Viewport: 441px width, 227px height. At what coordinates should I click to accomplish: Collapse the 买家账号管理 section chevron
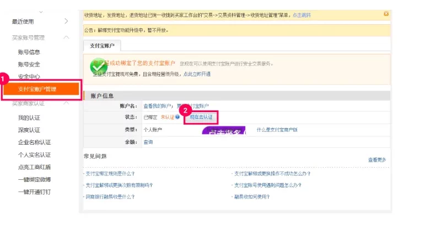tap(66, 37)
